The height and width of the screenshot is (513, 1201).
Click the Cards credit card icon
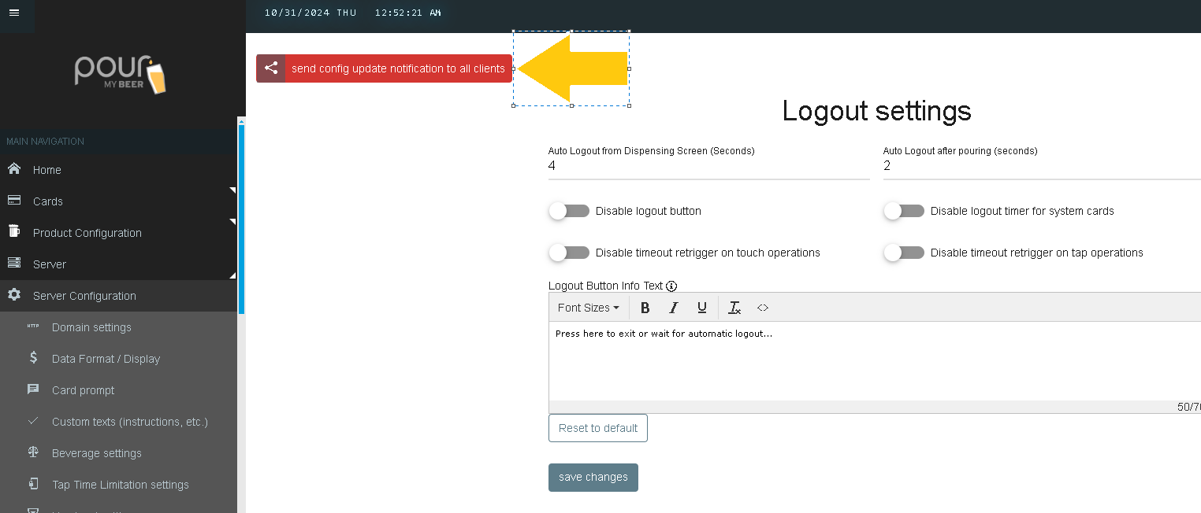(14, 201)
